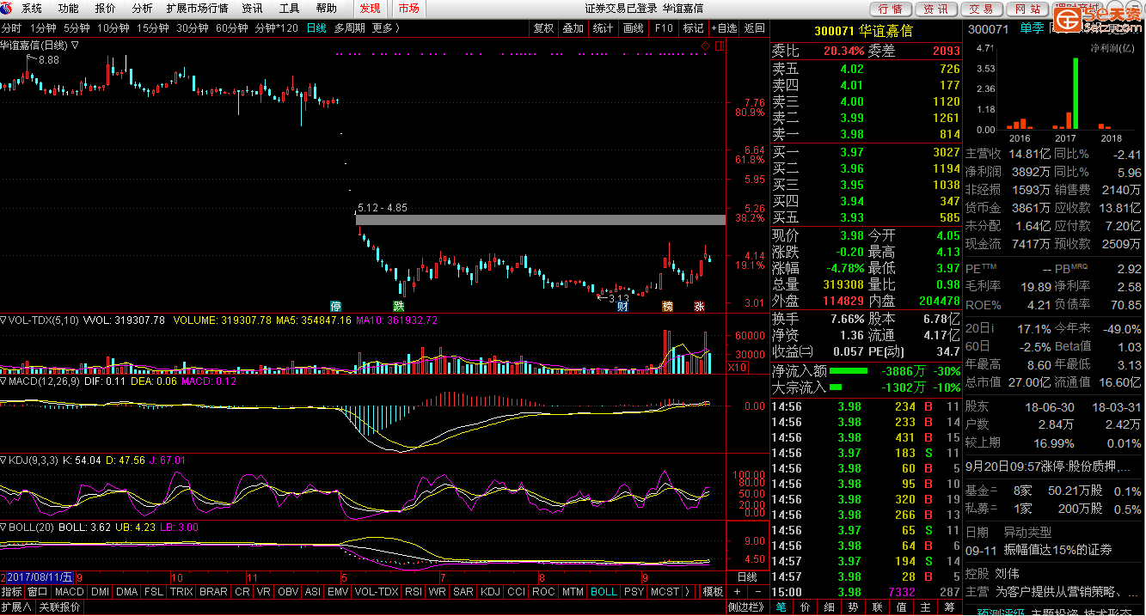The height and width of the screenshot is (616, 1146).
Task: Click the tall green 2017 profit bar
Action: tap(1076, 94)
